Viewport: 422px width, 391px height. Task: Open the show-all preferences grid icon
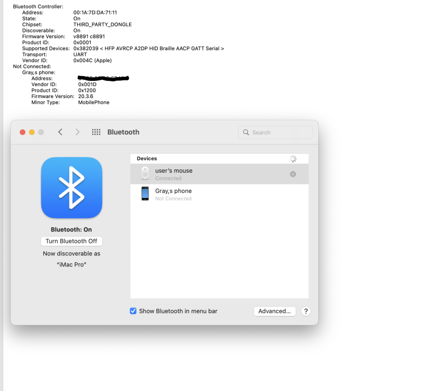(96, 132)
